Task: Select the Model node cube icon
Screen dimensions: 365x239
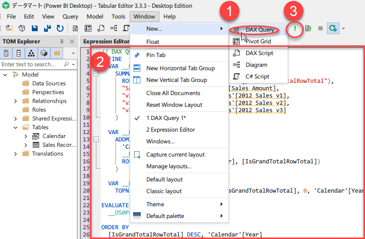Action: 15,75
